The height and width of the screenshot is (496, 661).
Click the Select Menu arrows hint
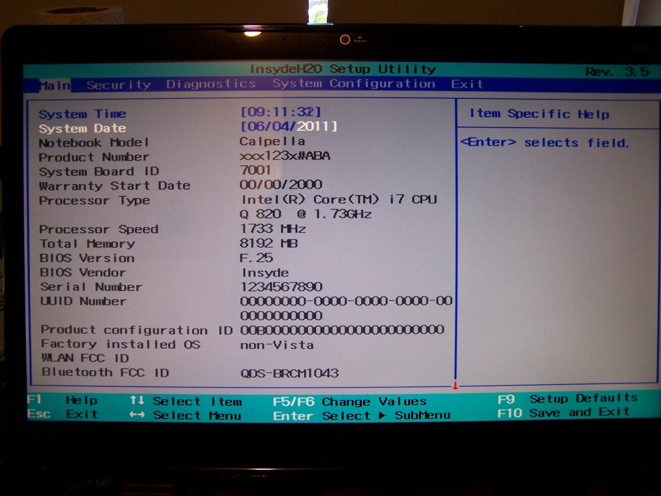pyautogui.click(x=185, y=415)
